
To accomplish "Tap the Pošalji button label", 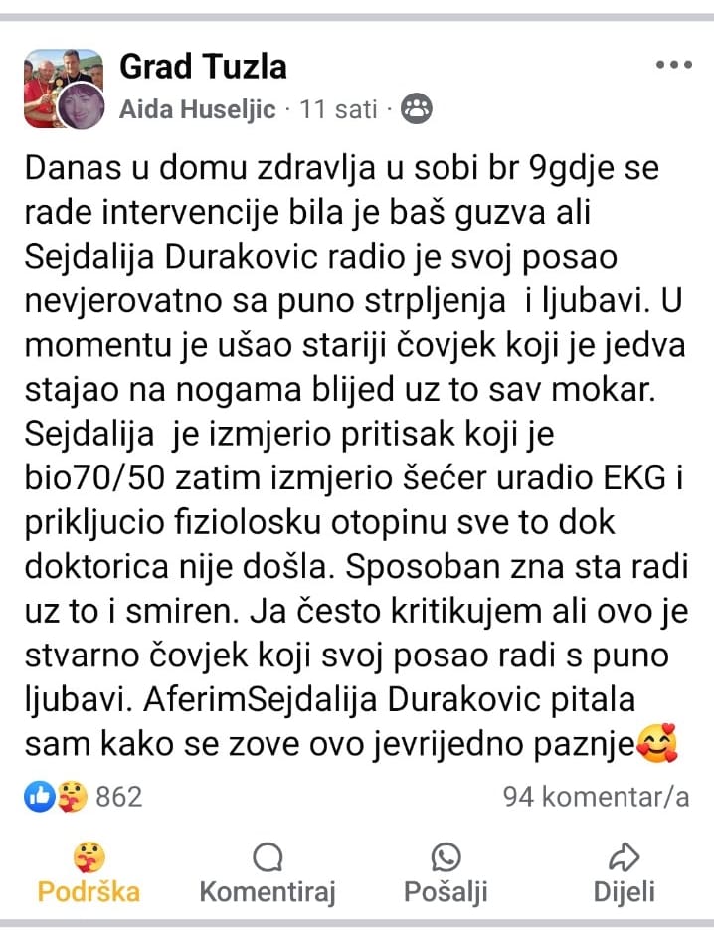I will 446,893.
